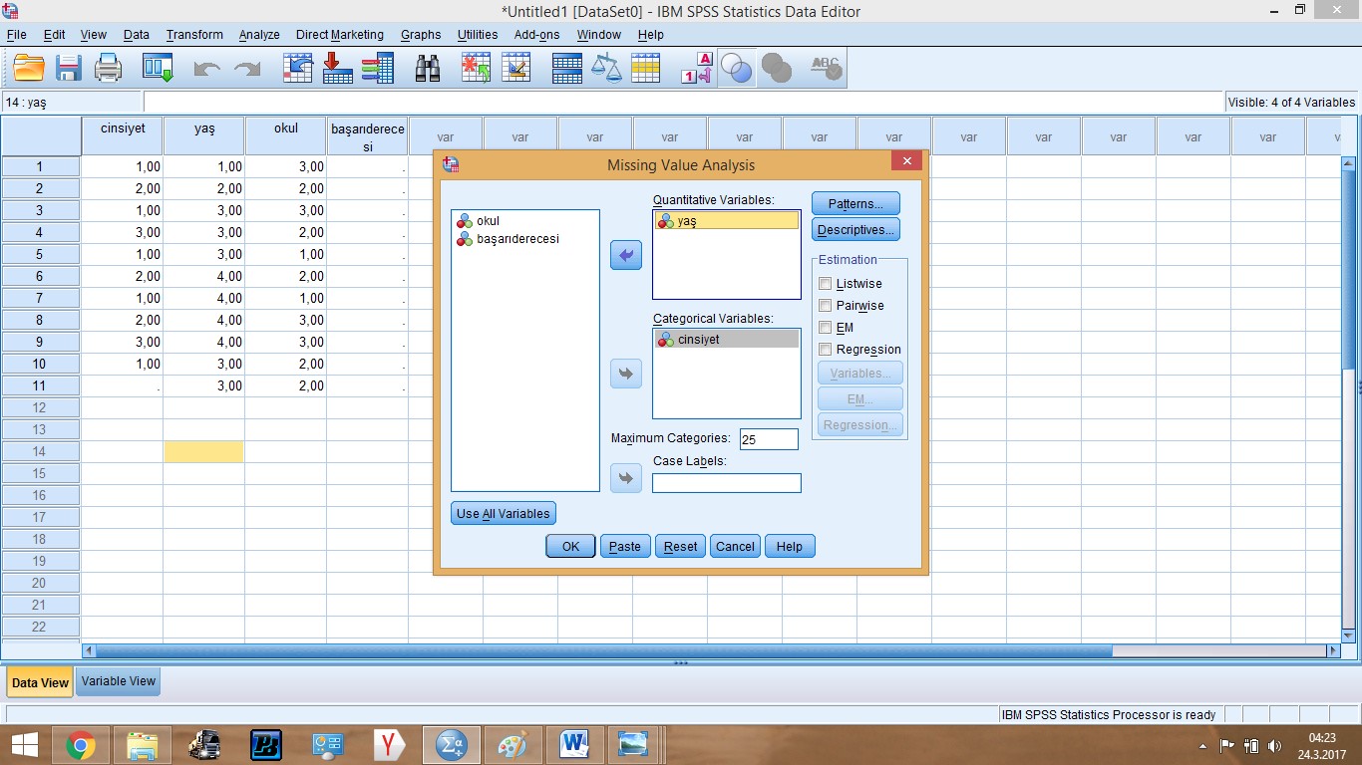1362x765 pixels.
Task: Click the Reset button in dialog
Action: point(681,546)
